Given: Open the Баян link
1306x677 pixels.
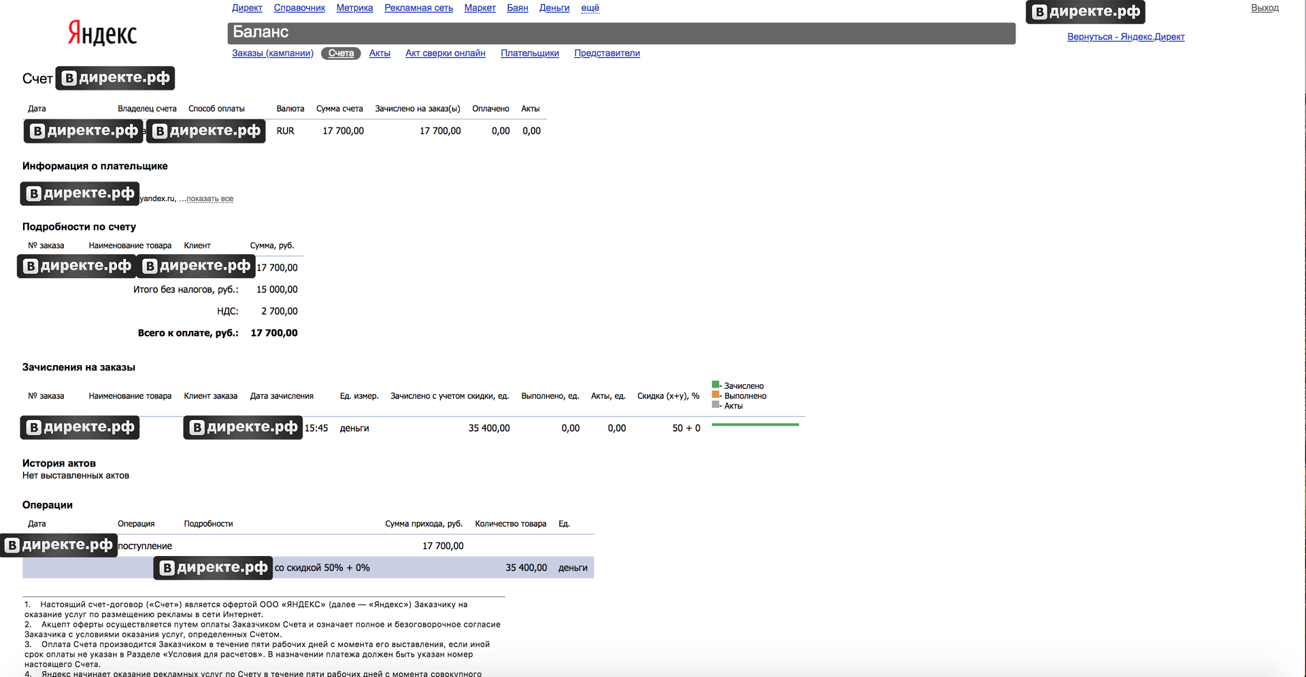Looking at the screenshot, I should coord(517,8).
